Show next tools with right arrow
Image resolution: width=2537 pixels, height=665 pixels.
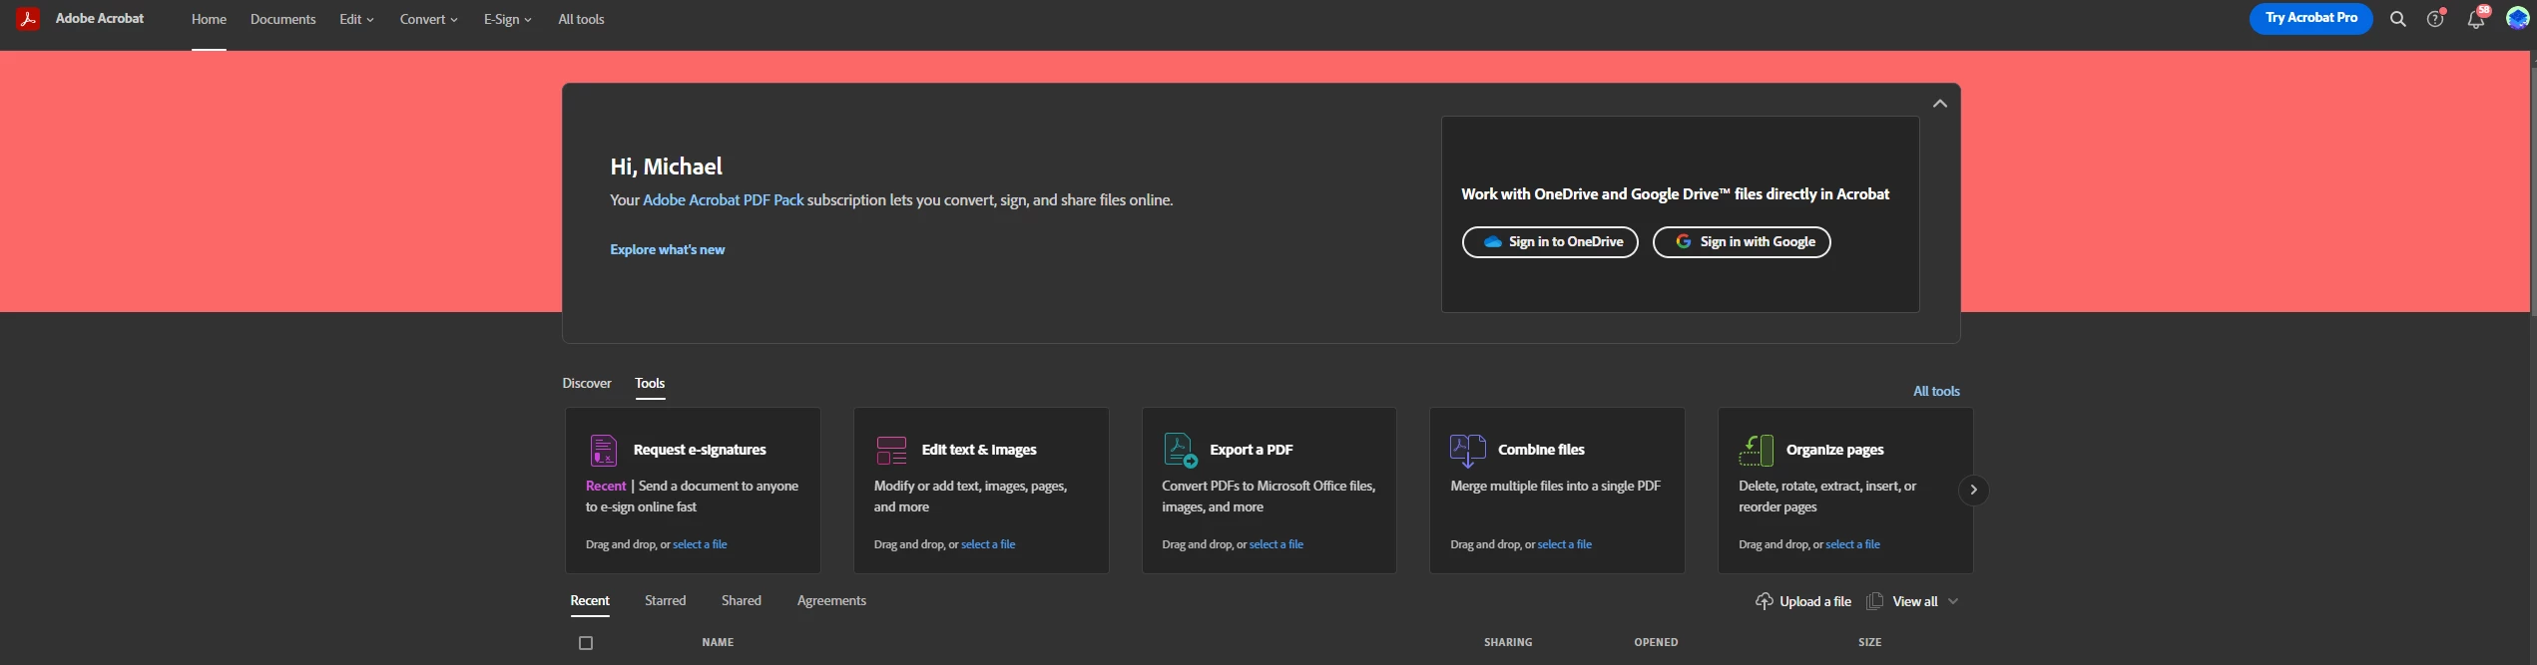click(1973, 490)
